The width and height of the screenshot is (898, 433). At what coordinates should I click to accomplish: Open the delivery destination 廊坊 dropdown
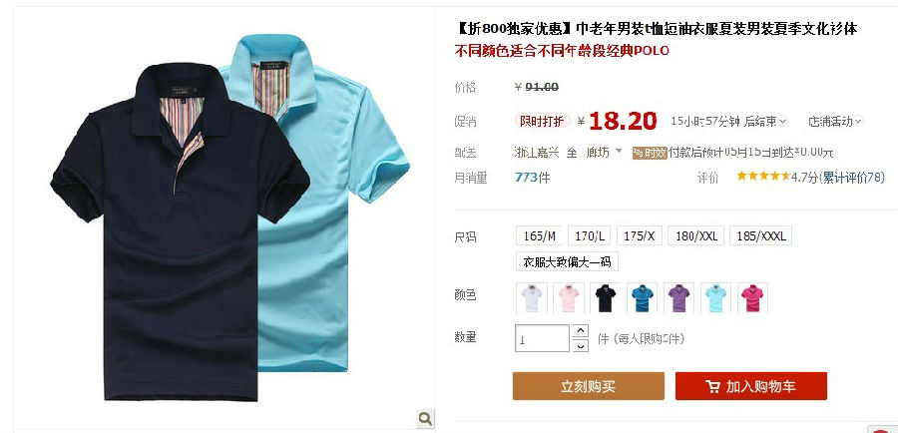click(604, 153)
